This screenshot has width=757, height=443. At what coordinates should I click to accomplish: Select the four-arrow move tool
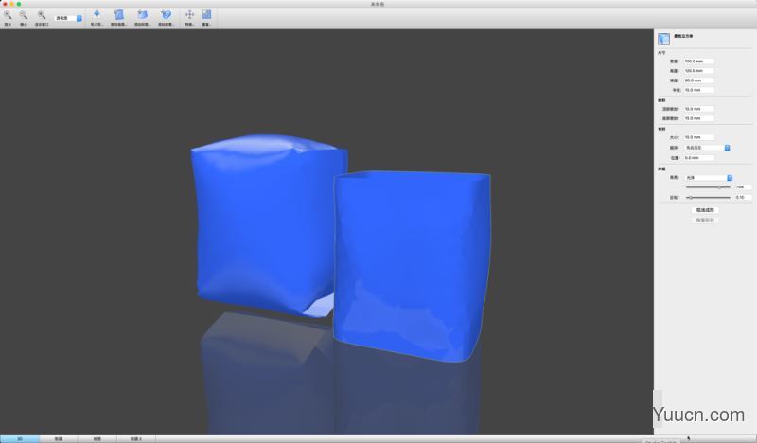(190, 14)
